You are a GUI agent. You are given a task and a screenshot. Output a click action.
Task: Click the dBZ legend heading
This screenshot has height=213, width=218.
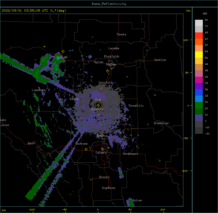tap(205, 13)
